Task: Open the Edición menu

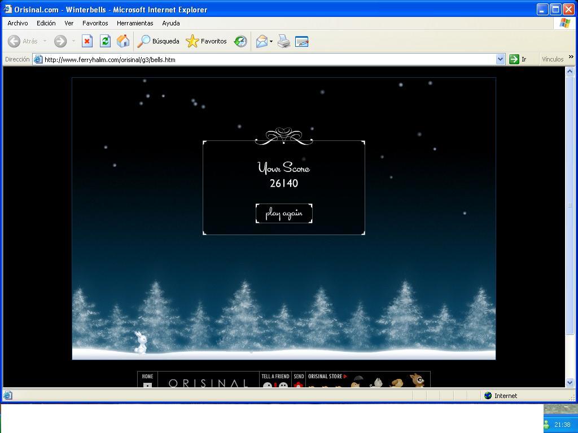Action: [46, 23]
